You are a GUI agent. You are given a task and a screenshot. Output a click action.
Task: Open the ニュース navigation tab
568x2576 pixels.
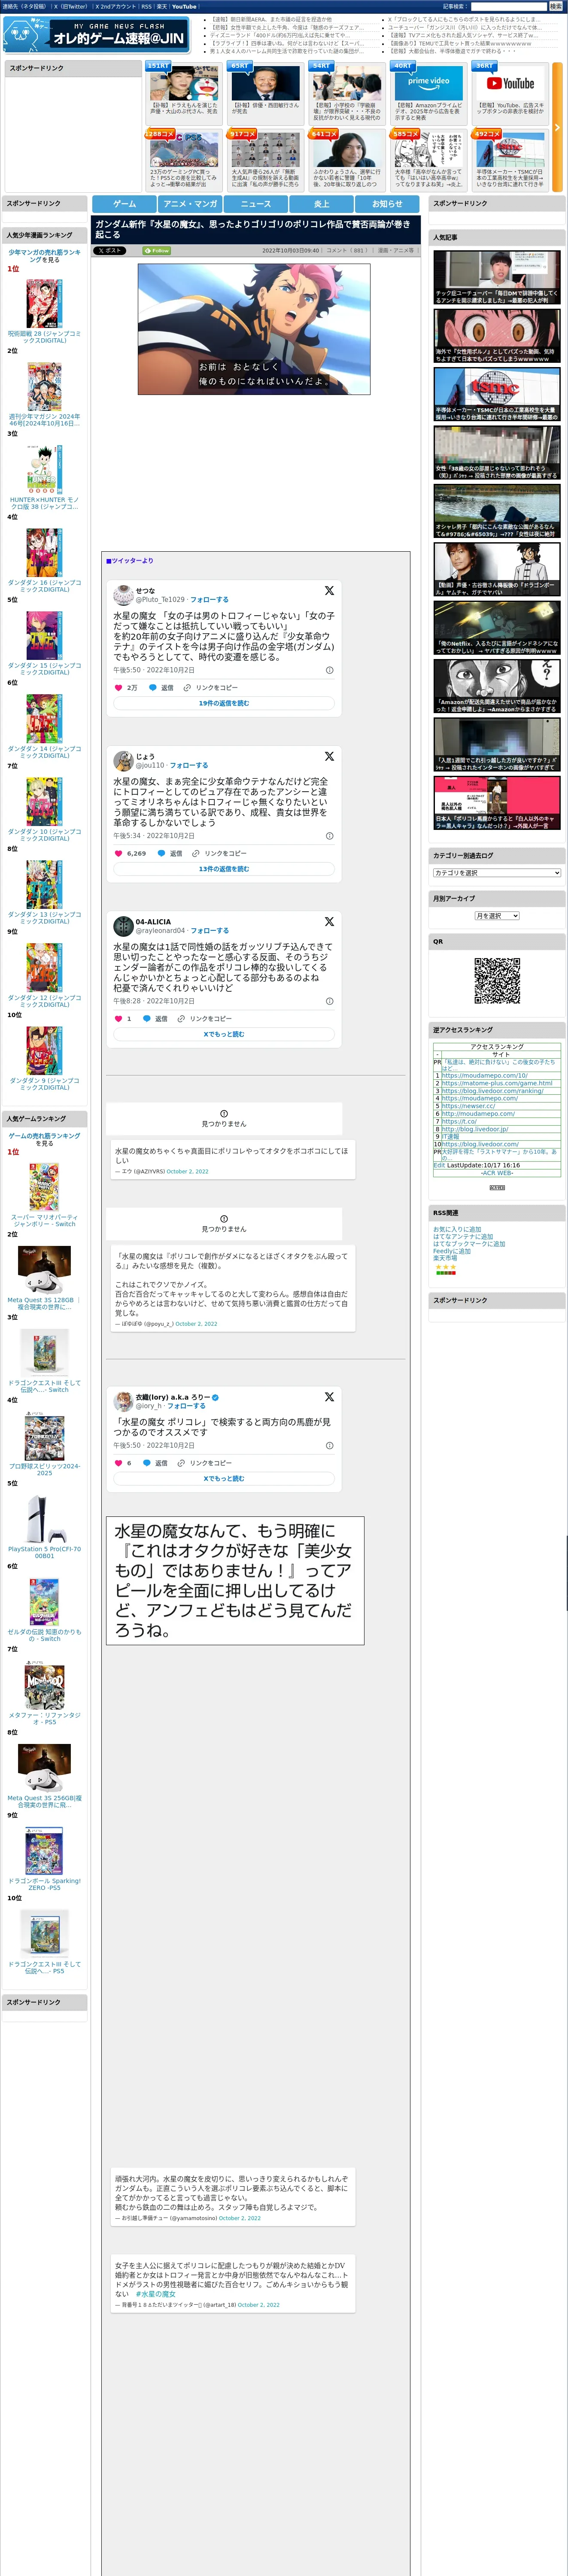pos(255,203)
